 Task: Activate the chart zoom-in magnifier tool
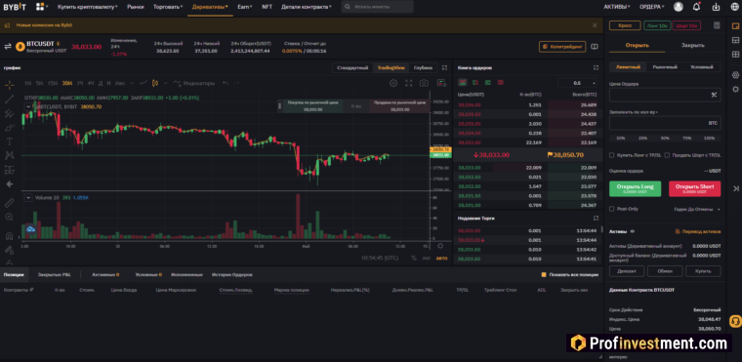[x=10, y=217]
